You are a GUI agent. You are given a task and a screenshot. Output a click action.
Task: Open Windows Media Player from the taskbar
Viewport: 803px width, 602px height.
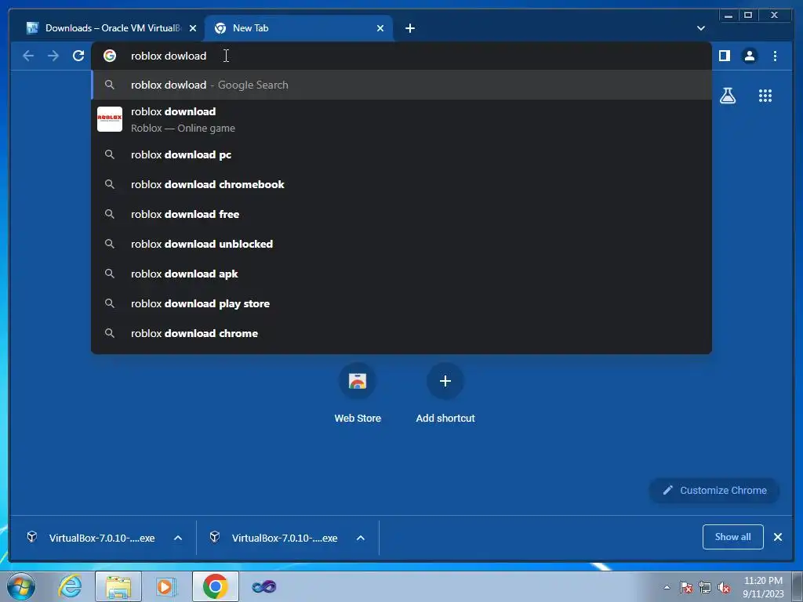pos(166,586)
